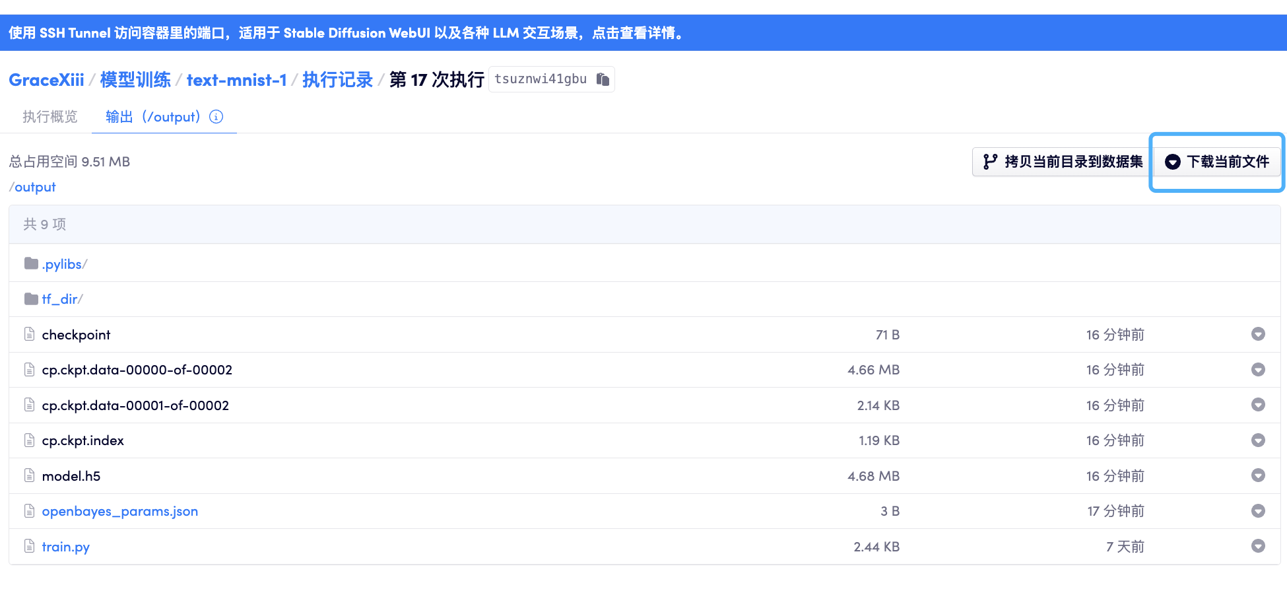Click the SSH Tunnel blue banner
This screenshot has height=593, width=1287.
pos(346,33)
